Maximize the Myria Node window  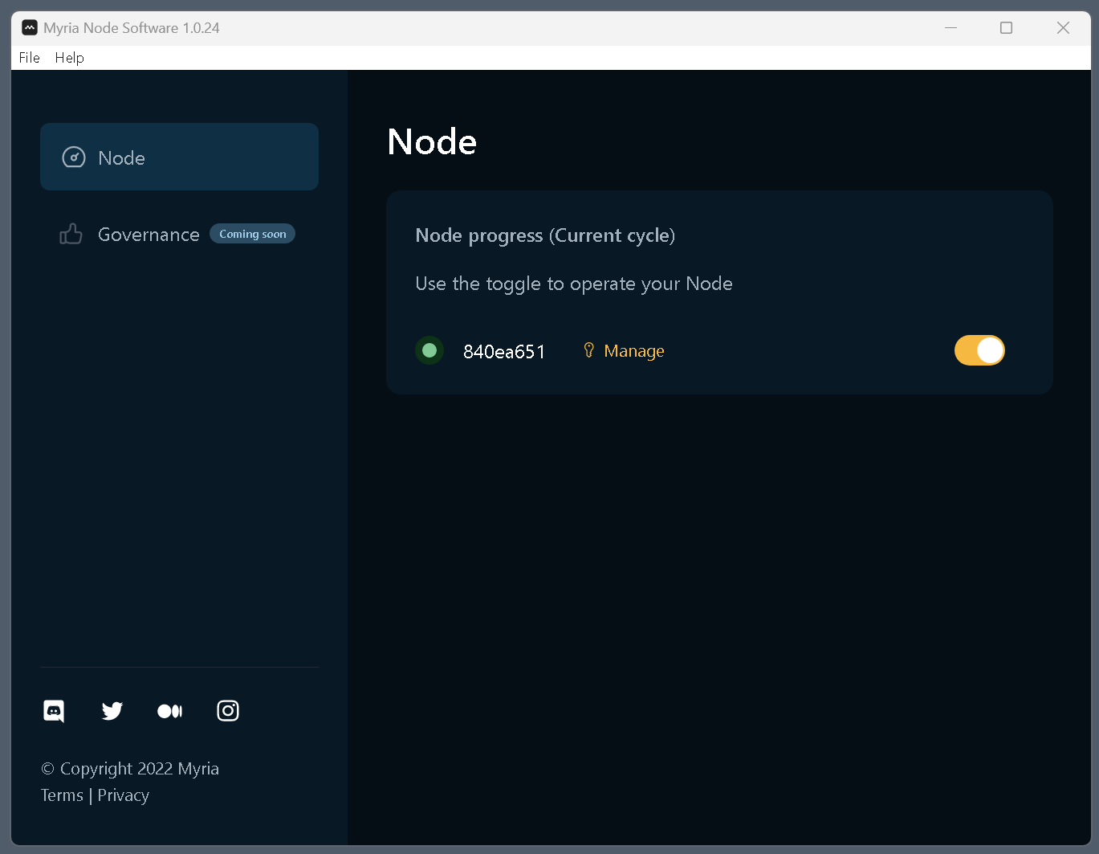point(1006,27)
